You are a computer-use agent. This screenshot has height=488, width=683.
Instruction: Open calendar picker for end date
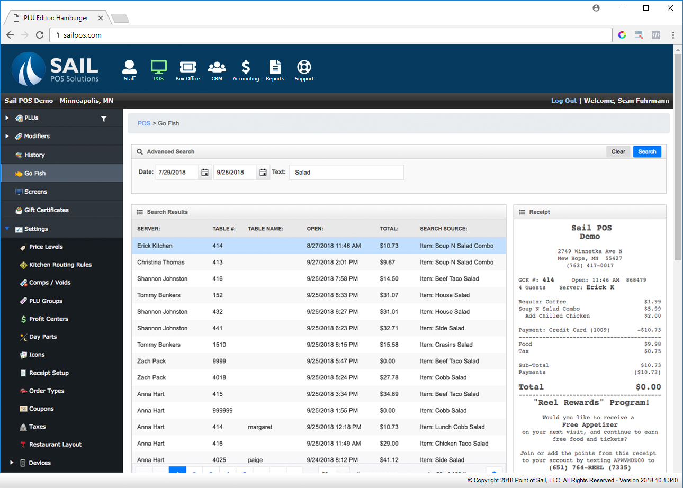pos(263,173)
